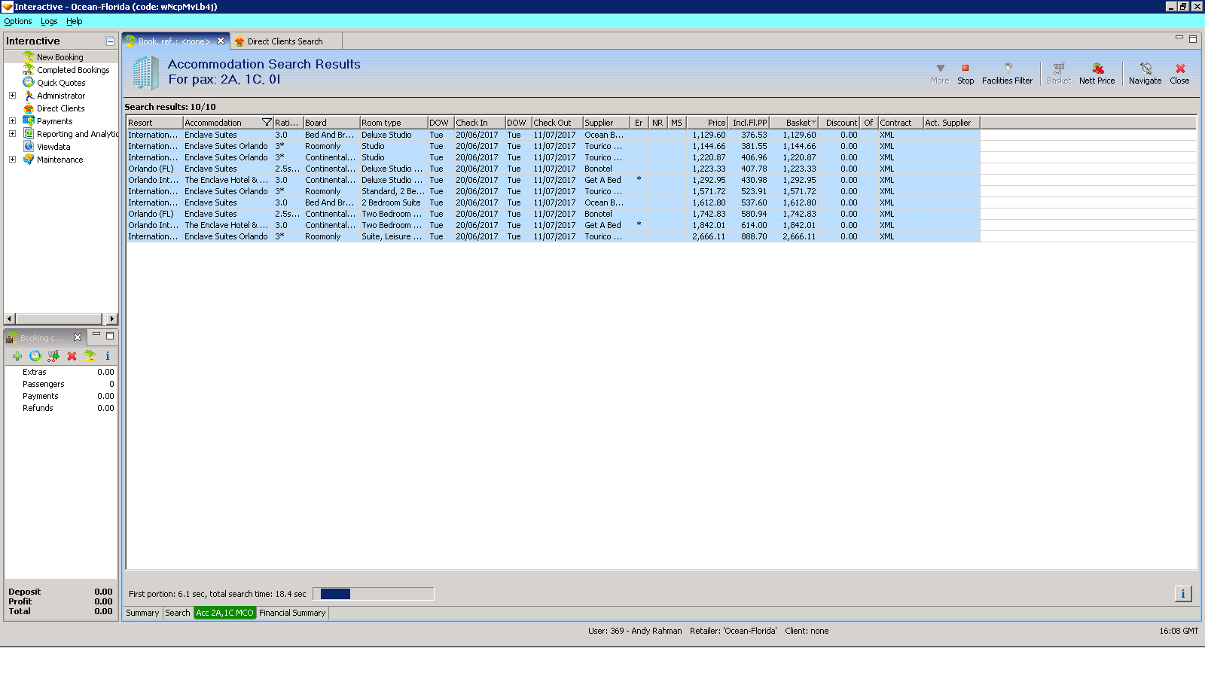Expand the Administrator node
Image resolution: width=1205 pixels, height=697 pixels.
click(12, 96)
